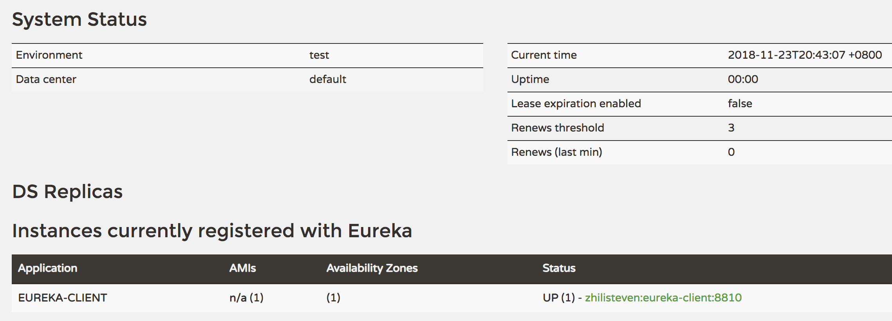
Task: Click the lease expiration value false
Action: [740, 104]
